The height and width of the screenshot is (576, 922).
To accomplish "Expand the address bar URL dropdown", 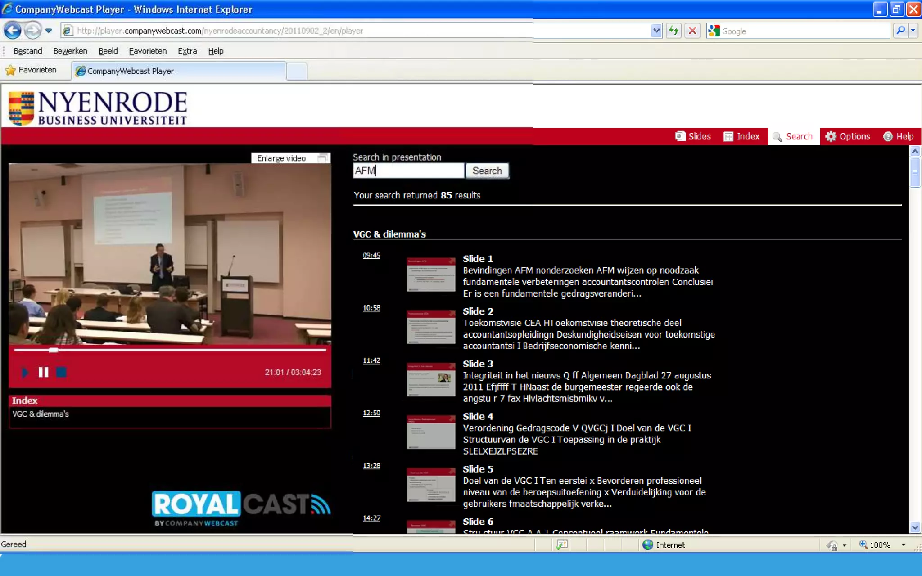I will tap(656, 31).
